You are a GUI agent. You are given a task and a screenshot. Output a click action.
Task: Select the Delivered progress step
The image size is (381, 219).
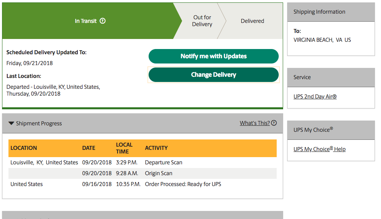tap(253, 21)
